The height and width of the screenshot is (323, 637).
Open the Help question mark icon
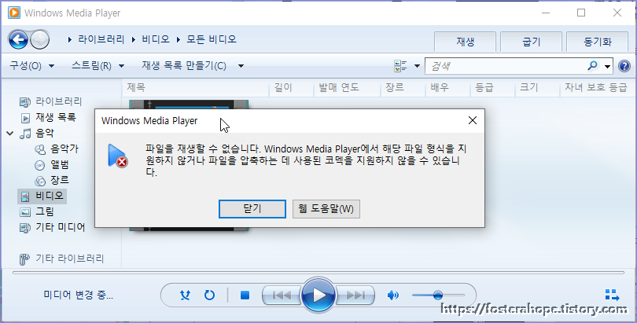(624, 66)
